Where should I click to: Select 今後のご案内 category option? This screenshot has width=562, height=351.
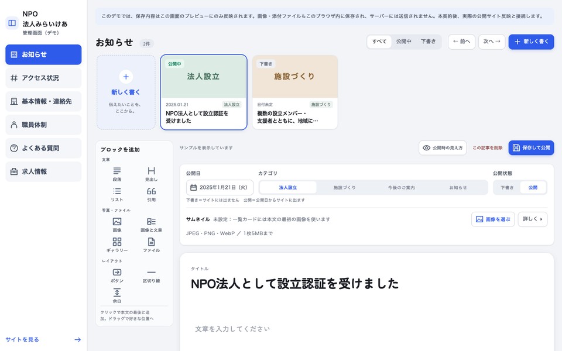click(x=402, y=188)
